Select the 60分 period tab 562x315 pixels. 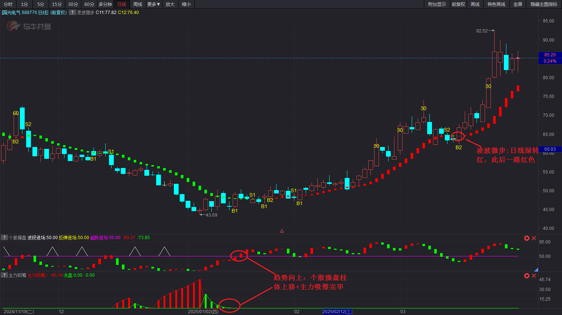point(89,4)
